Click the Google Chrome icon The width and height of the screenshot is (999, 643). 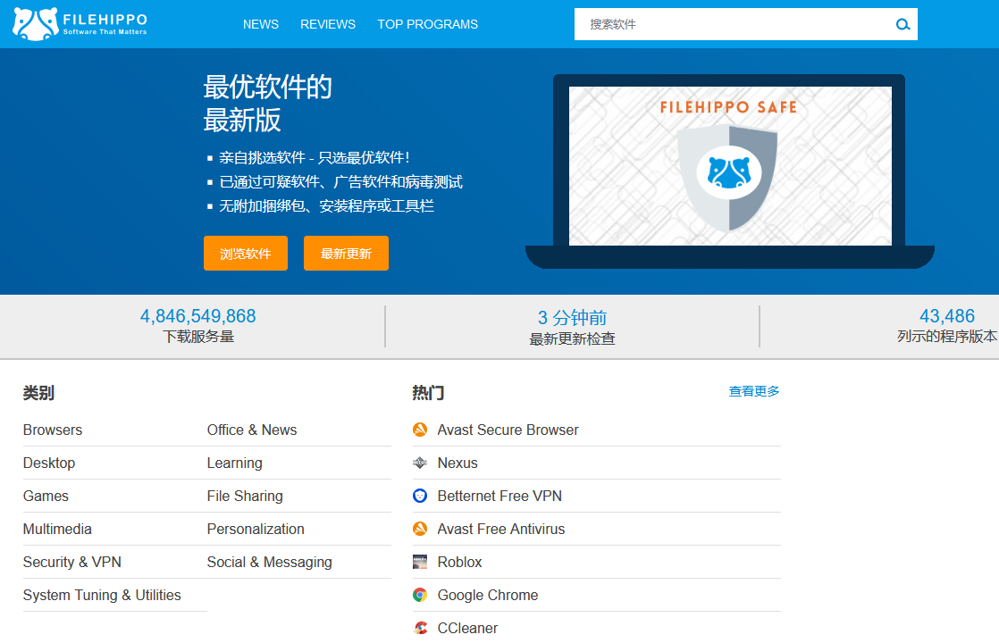pos(420,595)
